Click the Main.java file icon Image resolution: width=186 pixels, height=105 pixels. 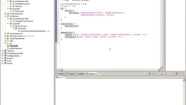coord(13,6)
